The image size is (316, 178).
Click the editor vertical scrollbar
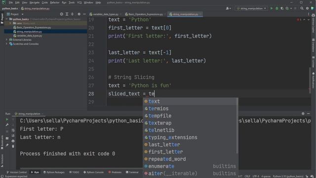[310, 81]
